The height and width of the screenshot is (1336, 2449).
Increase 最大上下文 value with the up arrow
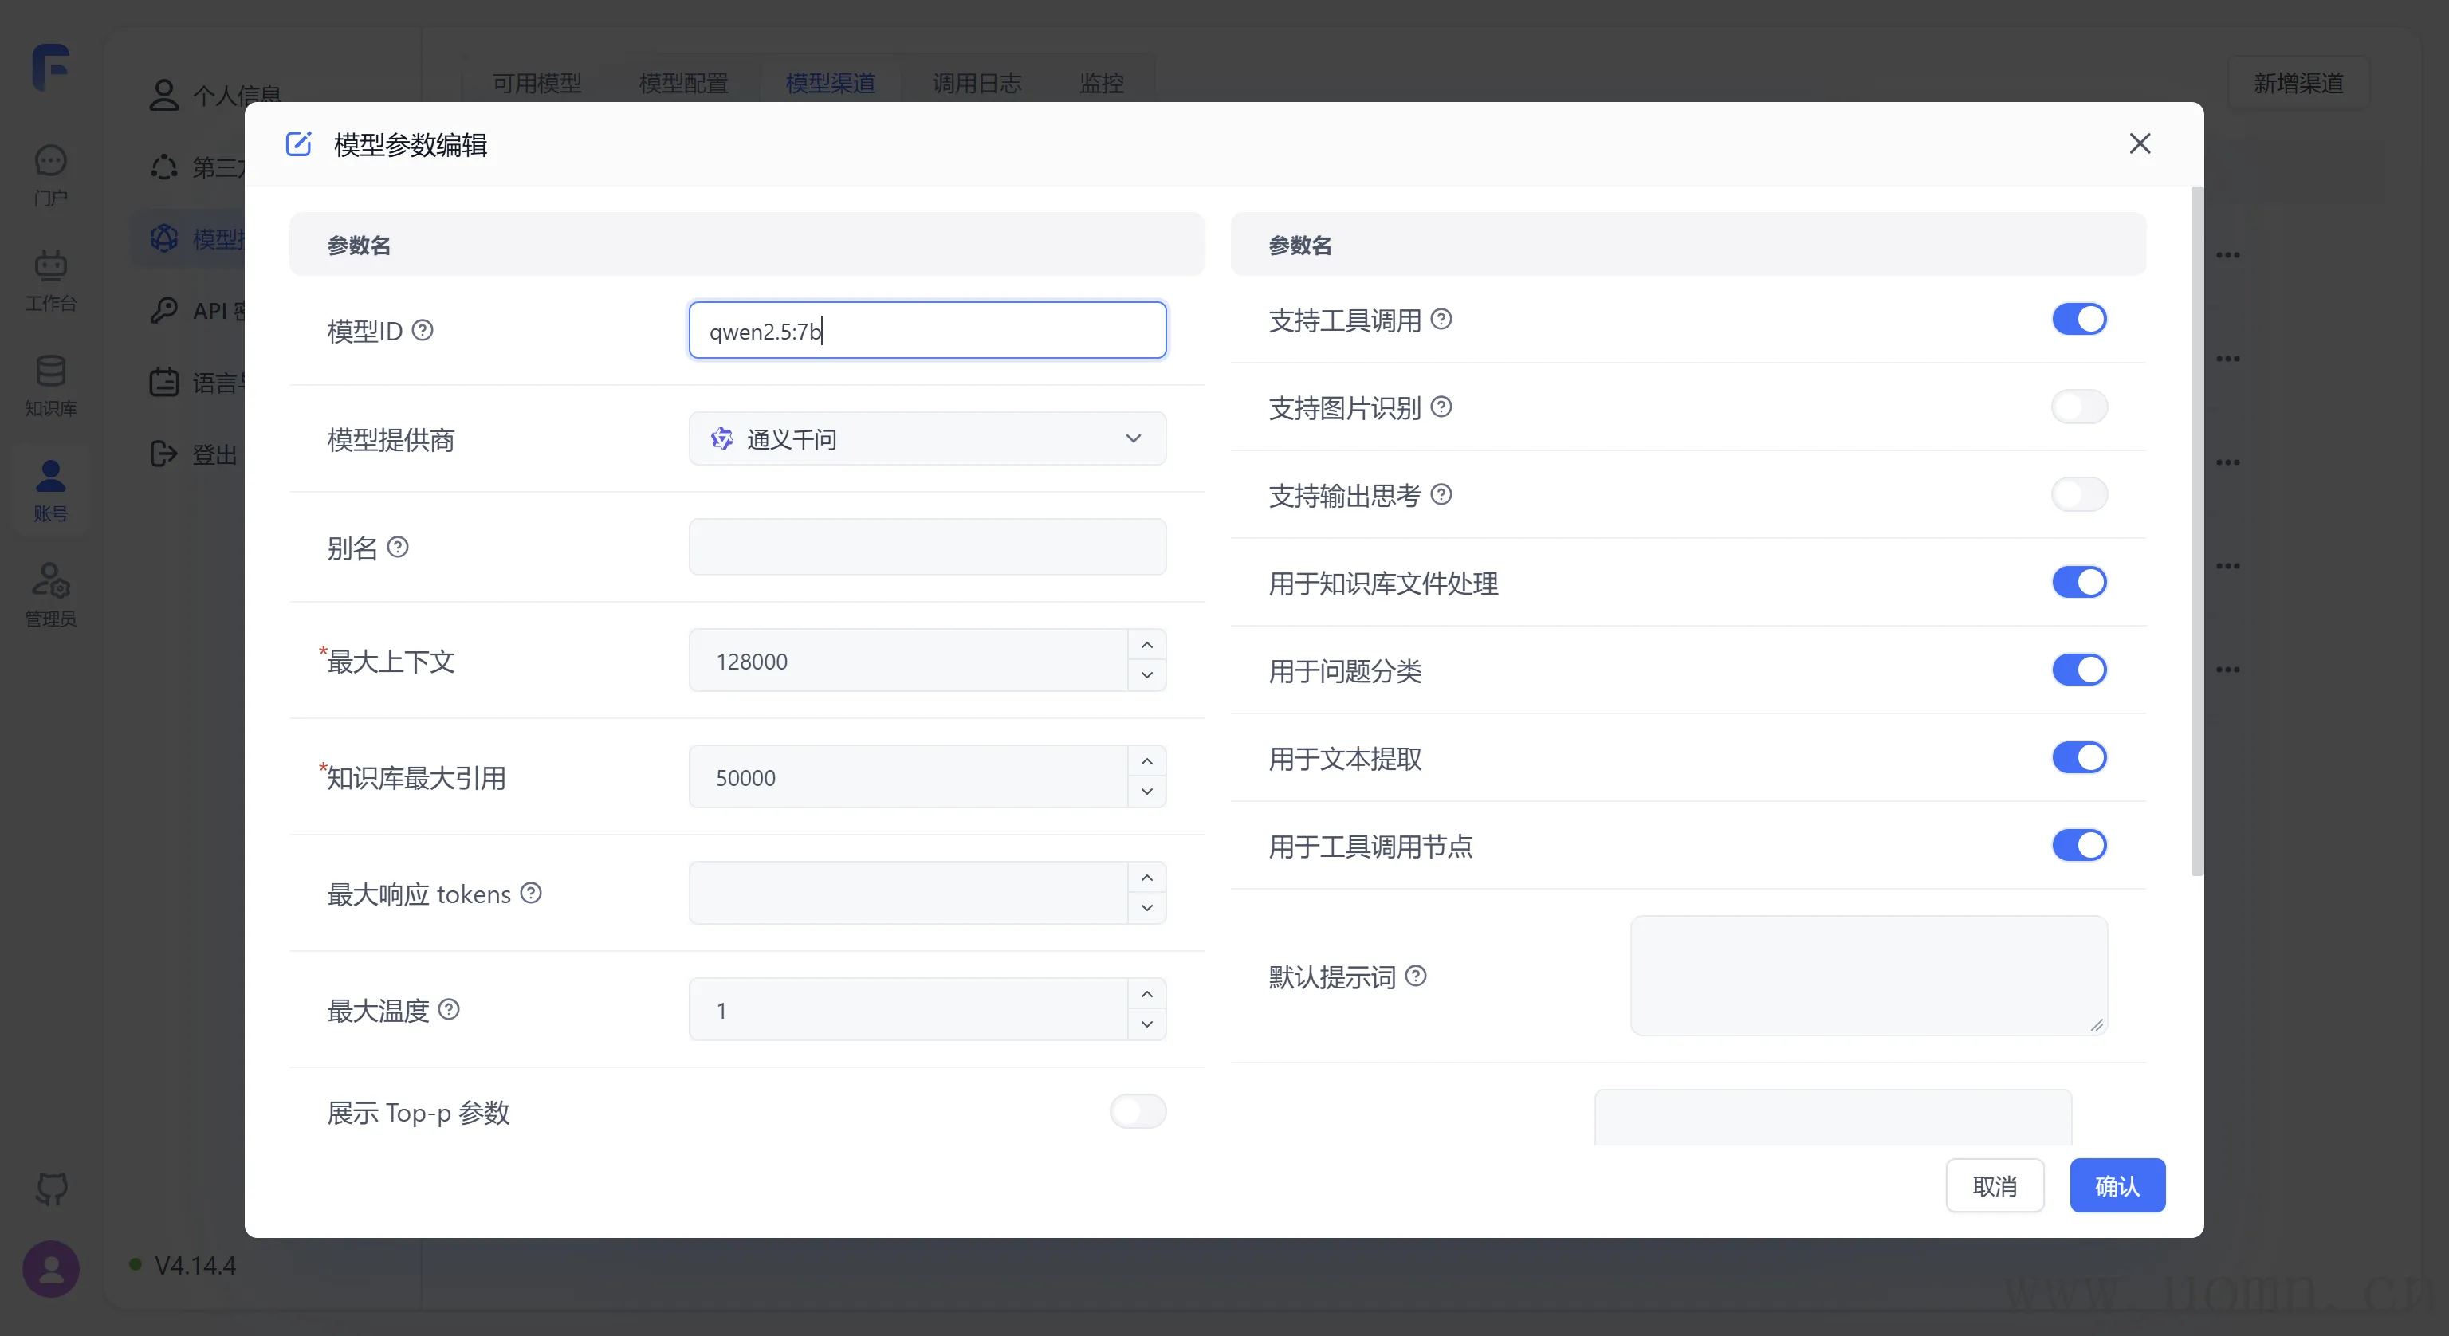point(1146,646)
